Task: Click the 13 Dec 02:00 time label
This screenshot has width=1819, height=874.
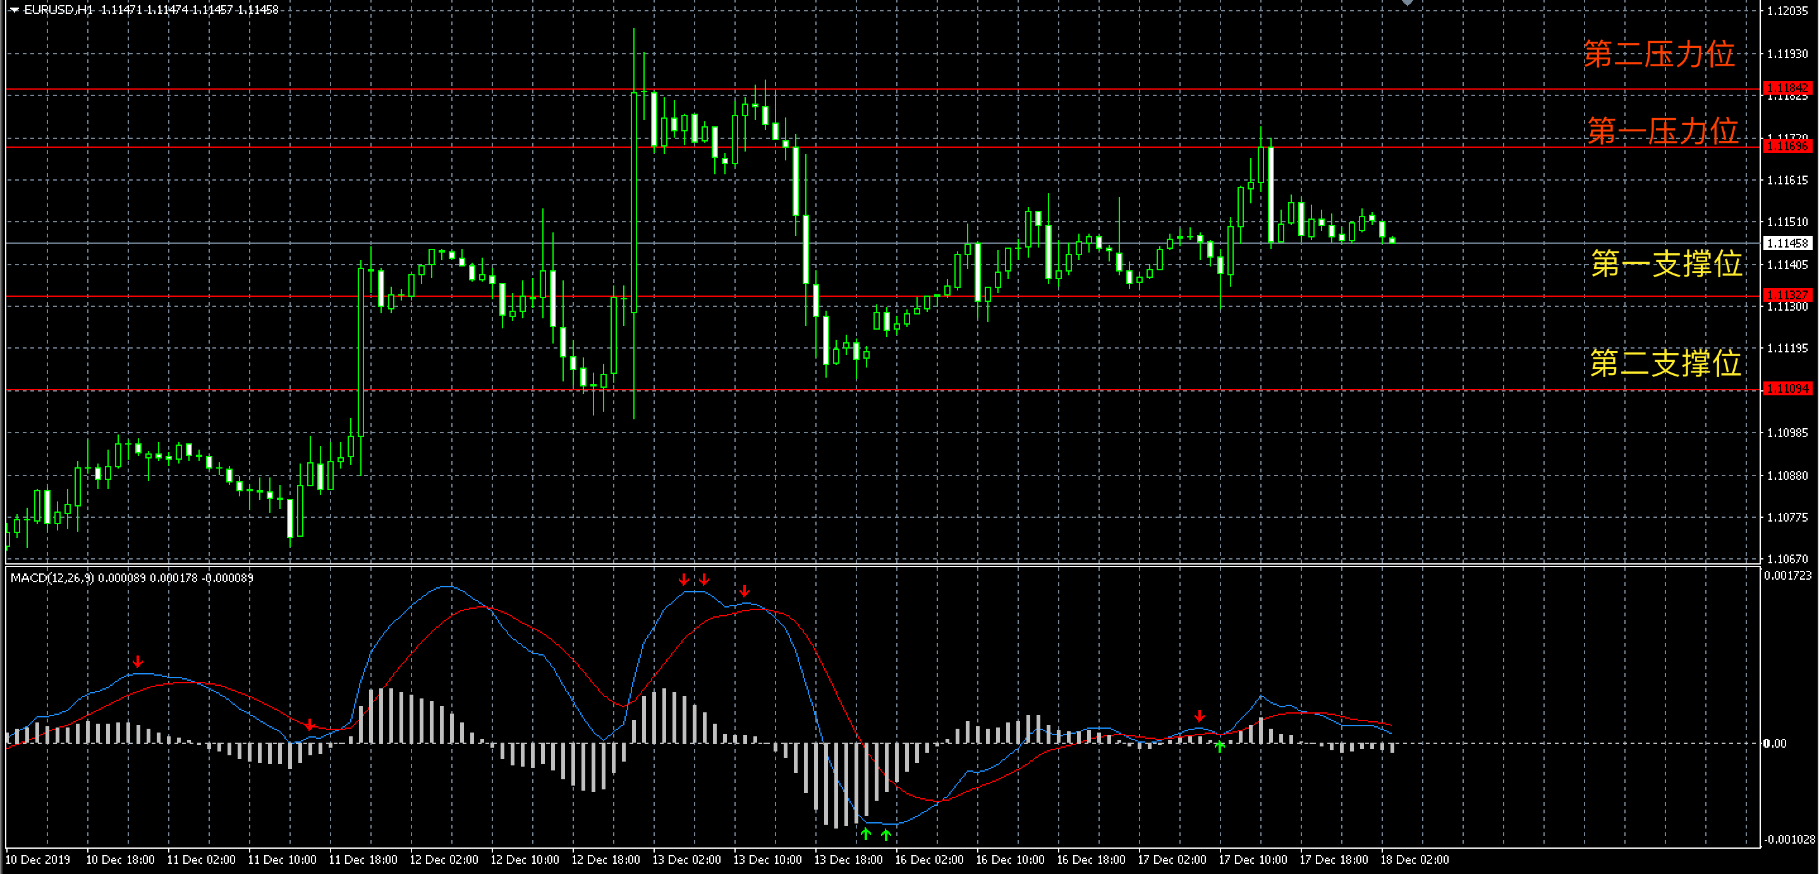Action: tap(686, 860)
